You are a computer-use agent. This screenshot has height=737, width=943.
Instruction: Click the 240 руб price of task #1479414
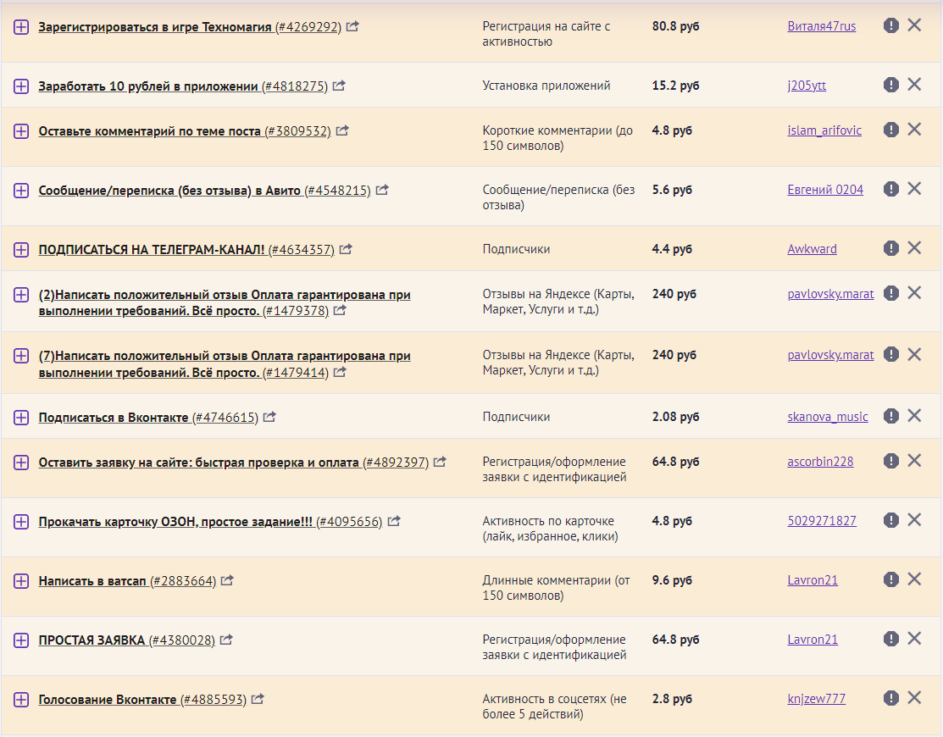point(674,355)
